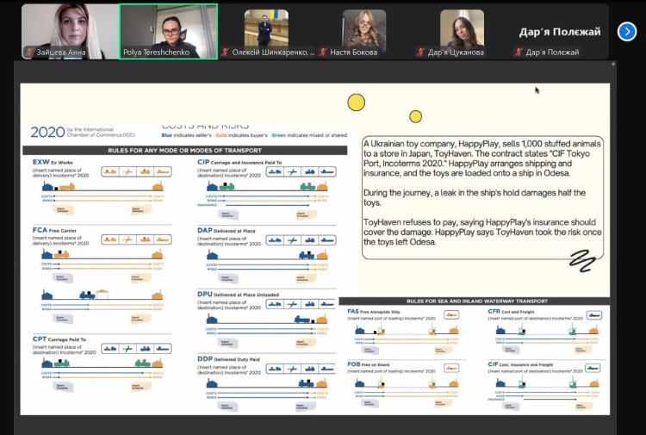The height and width of the screenshot is (435, 646).
Task: Click the DPU transport mode icon strip
Action: [x=301, y=304]
